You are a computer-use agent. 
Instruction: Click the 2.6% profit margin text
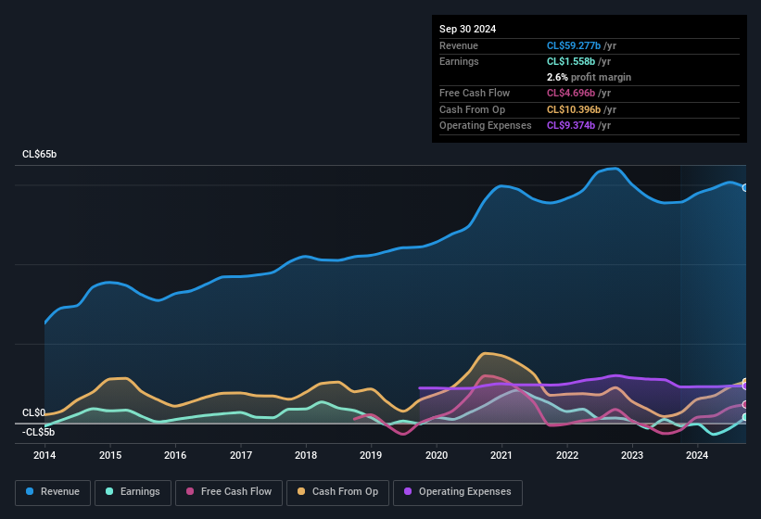coord(589,77)
